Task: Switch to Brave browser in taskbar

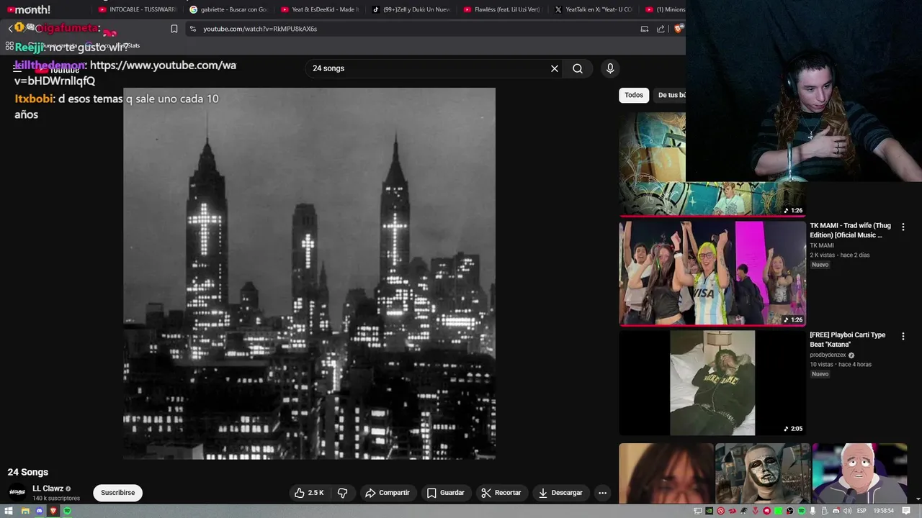Action: [x=53, y=511]
